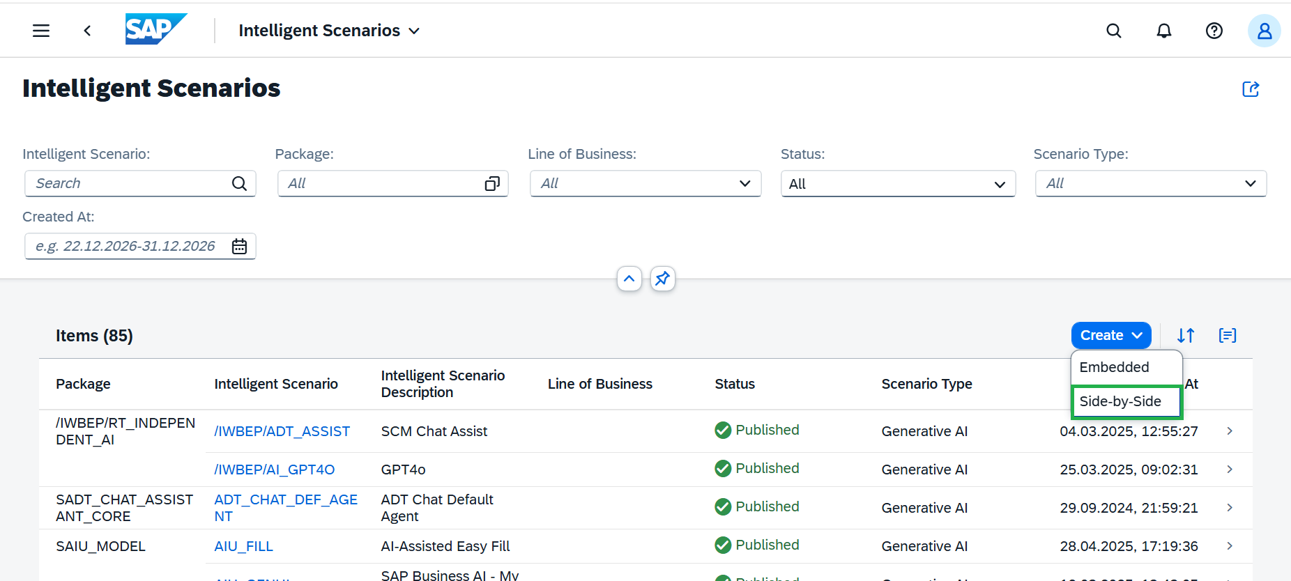Click the share icon beside page title
Viewport: 1291px width, 581px height.
[1251, 89]
